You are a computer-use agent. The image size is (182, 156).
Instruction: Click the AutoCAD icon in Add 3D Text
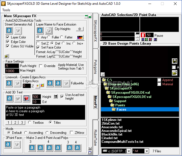click(10, 98)
